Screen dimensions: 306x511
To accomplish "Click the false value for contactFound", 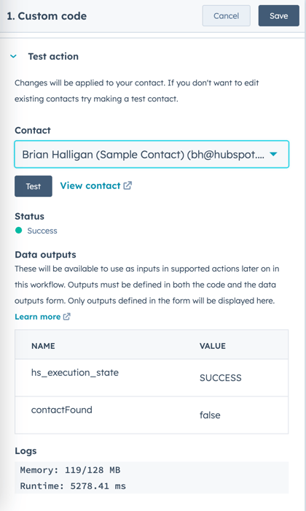I will coord(210,415).
